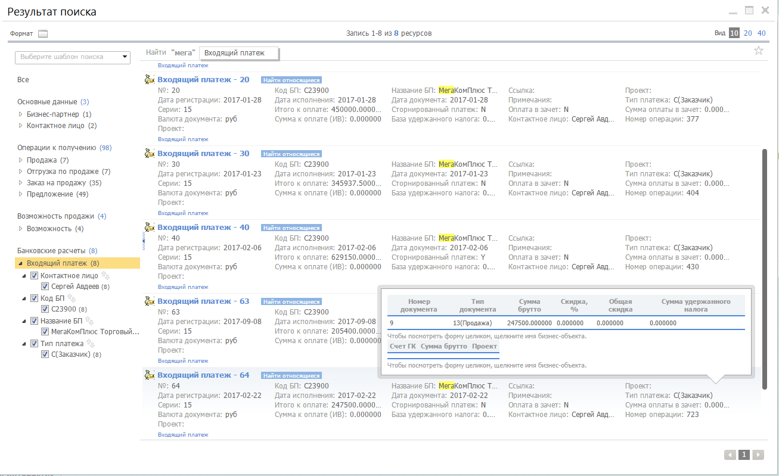Click Счет ГК header in popup

coord(403,346)
